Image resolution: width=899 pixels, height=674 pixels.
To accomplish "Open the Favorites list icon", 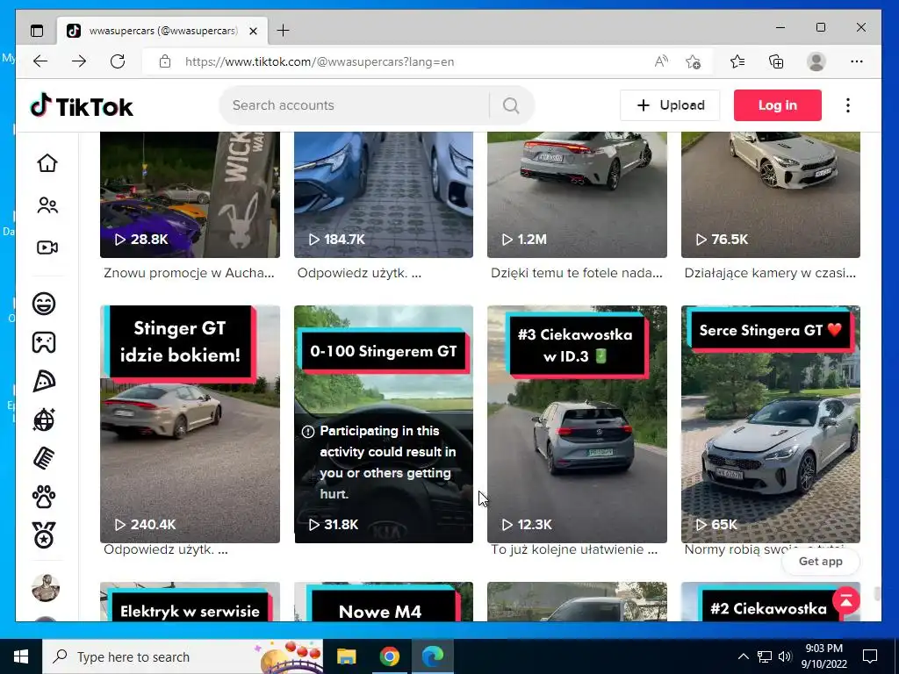I will (x=737, y=61).
